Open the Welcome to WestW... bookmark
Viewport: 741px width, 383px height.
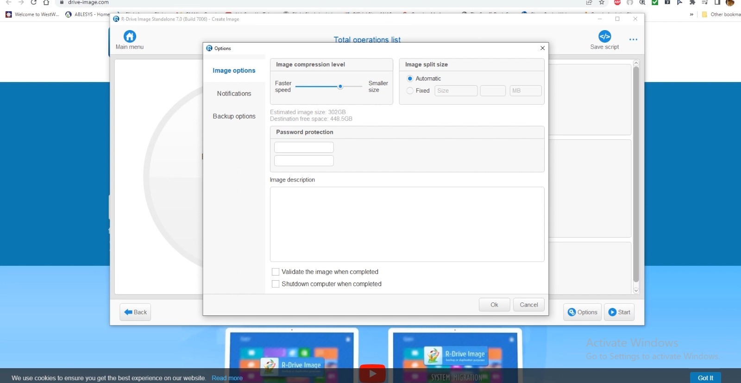32,14
